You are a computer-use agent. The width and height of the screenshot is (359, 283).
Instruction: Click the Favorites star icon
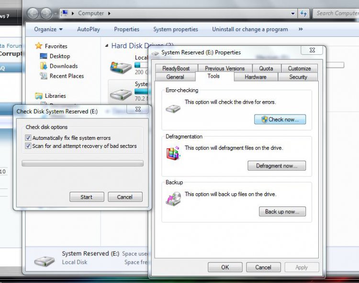39,46
